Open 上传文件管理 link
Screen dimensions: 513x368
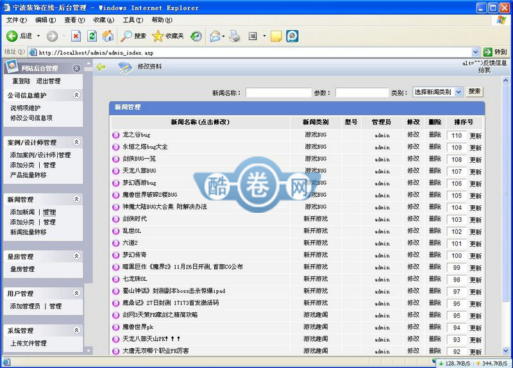(28, 344)
